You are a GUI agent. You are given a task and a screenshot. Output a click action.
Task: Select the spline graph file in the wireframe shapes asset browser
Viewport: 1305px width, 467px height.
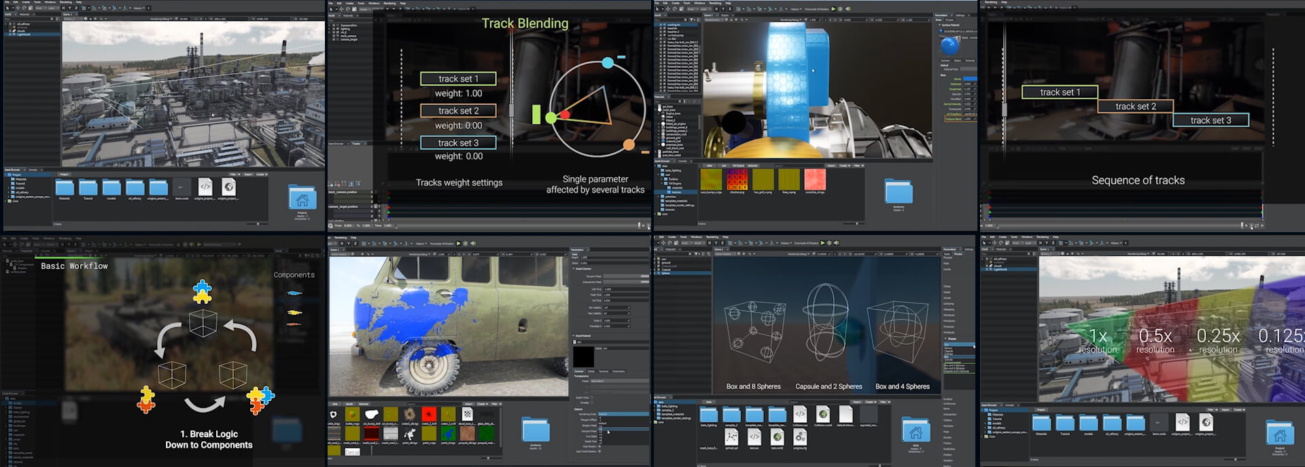click(731, 436)
